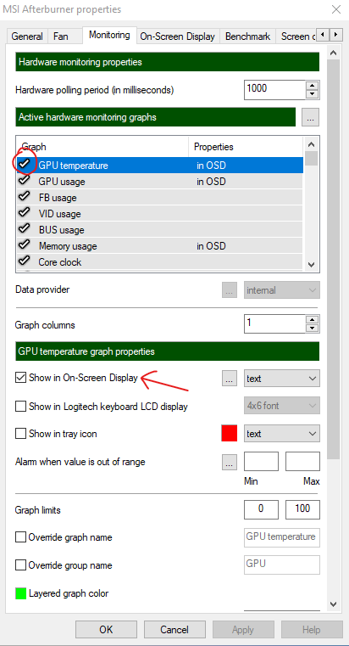Click graph list scrollbar down arrow
349x646 pixels.
coord(311,265)
